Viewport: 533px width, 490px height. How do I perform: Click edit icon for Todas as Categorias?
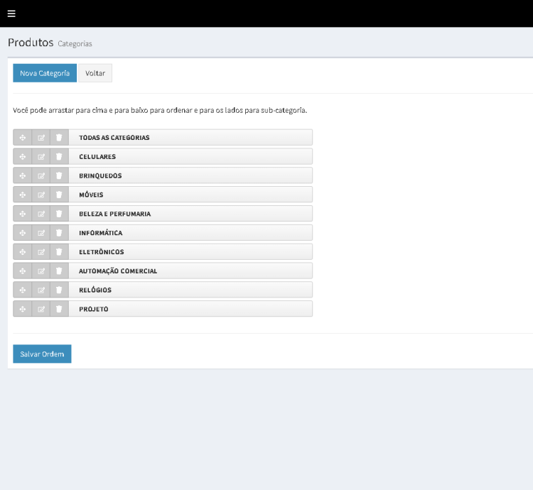click(x=41, y=138)
